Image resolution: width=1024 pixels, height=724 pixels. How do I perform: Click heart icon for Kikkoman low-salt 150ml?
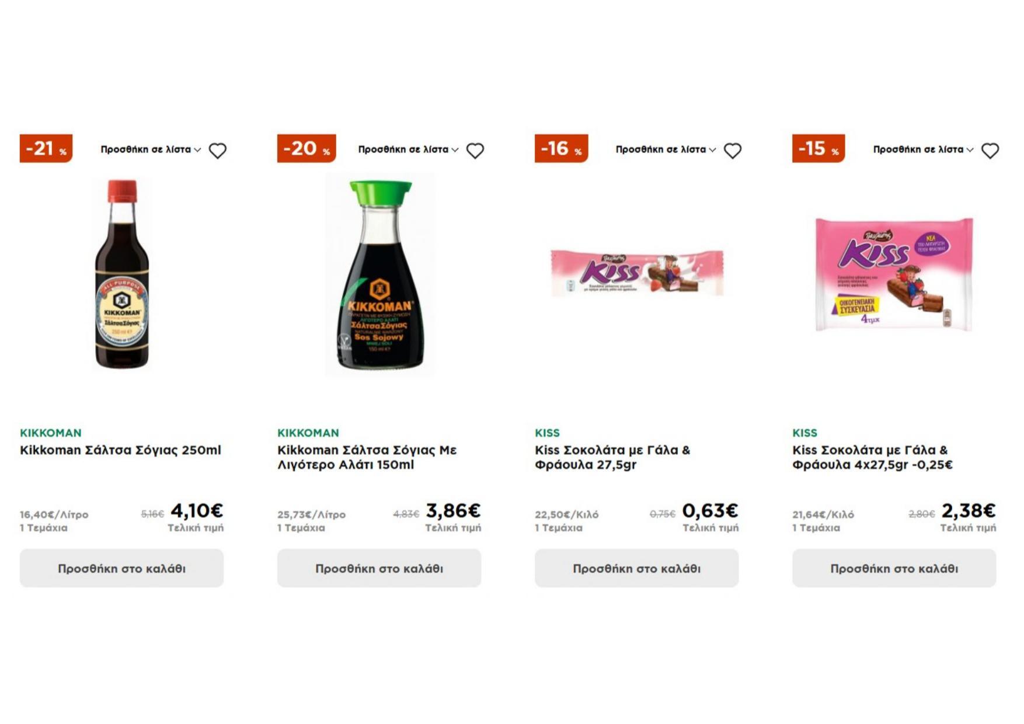pyautogui.click(x=475, y=151)
